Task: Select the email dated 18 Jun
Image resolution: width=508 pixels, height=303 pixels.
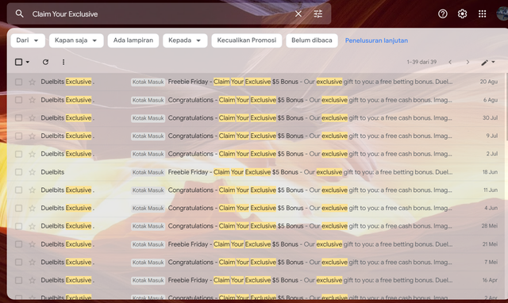Action: click(19, 172)
